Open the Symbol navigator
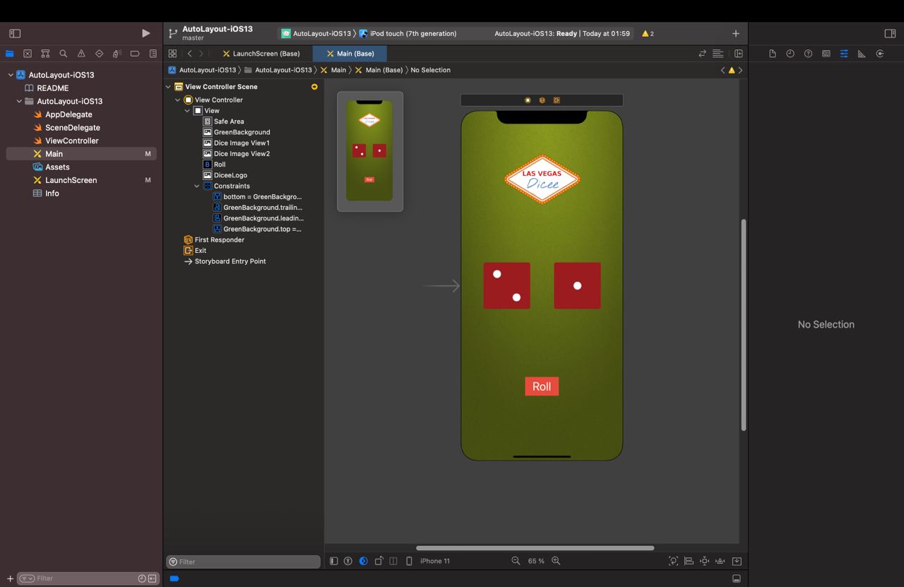904x587 pixels. click(x=45, y=54)
